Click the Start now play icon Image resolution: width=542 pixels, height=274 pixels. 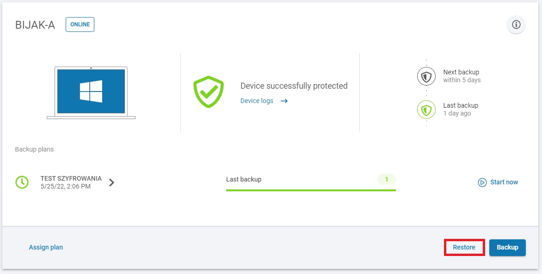[482, 183]
